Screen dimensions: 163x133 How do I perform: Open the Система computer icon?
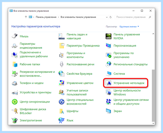click(108, 74)
